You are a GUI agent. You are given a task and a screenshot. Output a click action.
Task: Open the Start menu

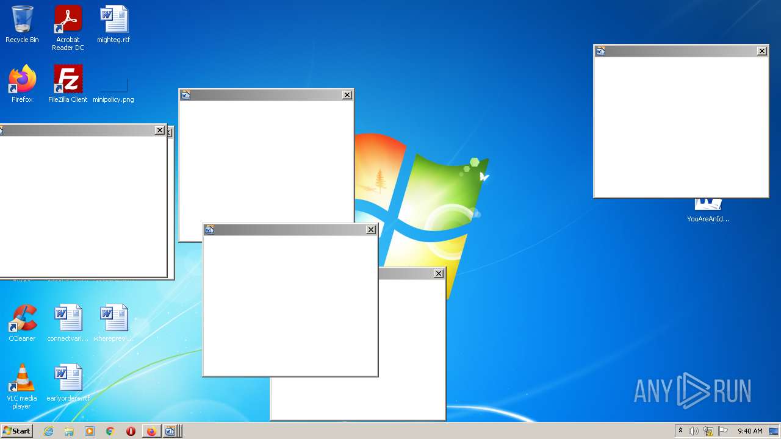pyautogui.click(x=17, y=431)
